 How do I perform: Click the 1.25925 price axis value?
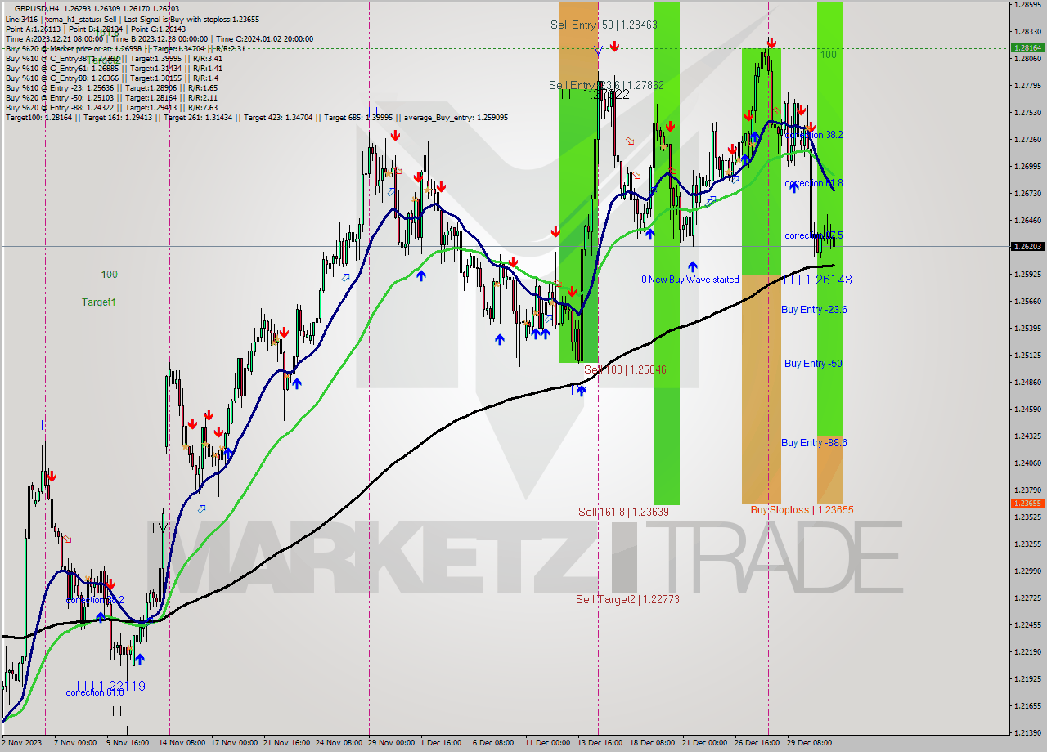(1027, 274)
